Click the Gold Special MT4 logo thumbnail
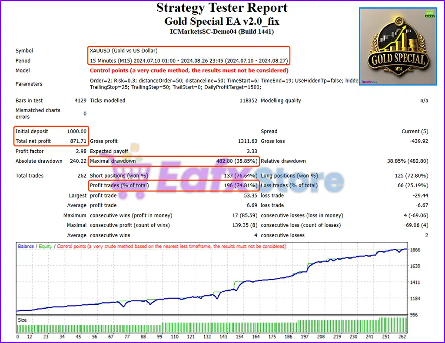 coord(398,46)
